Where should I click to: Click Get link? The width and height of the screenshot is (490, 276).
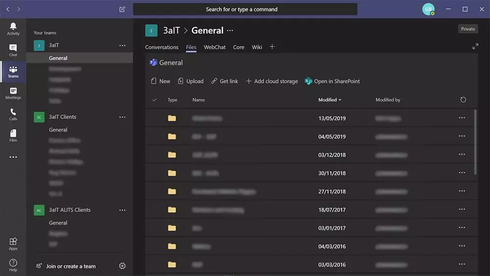(224, 81)
